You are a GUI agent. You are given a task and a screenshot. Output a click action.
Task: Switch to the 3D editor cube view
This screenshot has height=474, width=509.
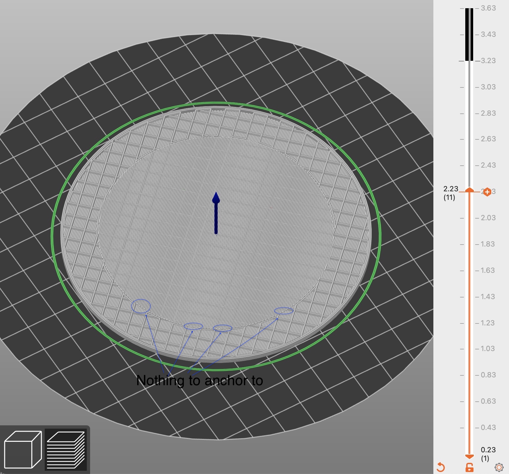click(23, 449)
